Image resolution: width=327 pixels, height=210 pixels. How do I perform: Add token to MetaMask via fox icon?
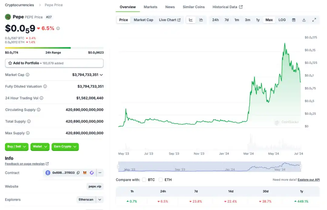(x=85, y=173)
